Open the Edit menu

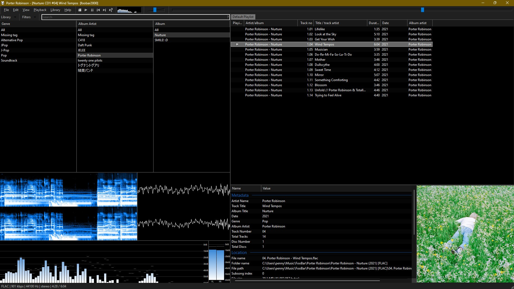click(x=16, y=10)
